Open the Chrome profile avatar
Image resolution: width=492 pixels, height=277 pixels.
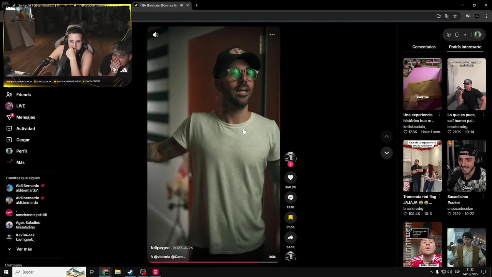click(477, 16)
